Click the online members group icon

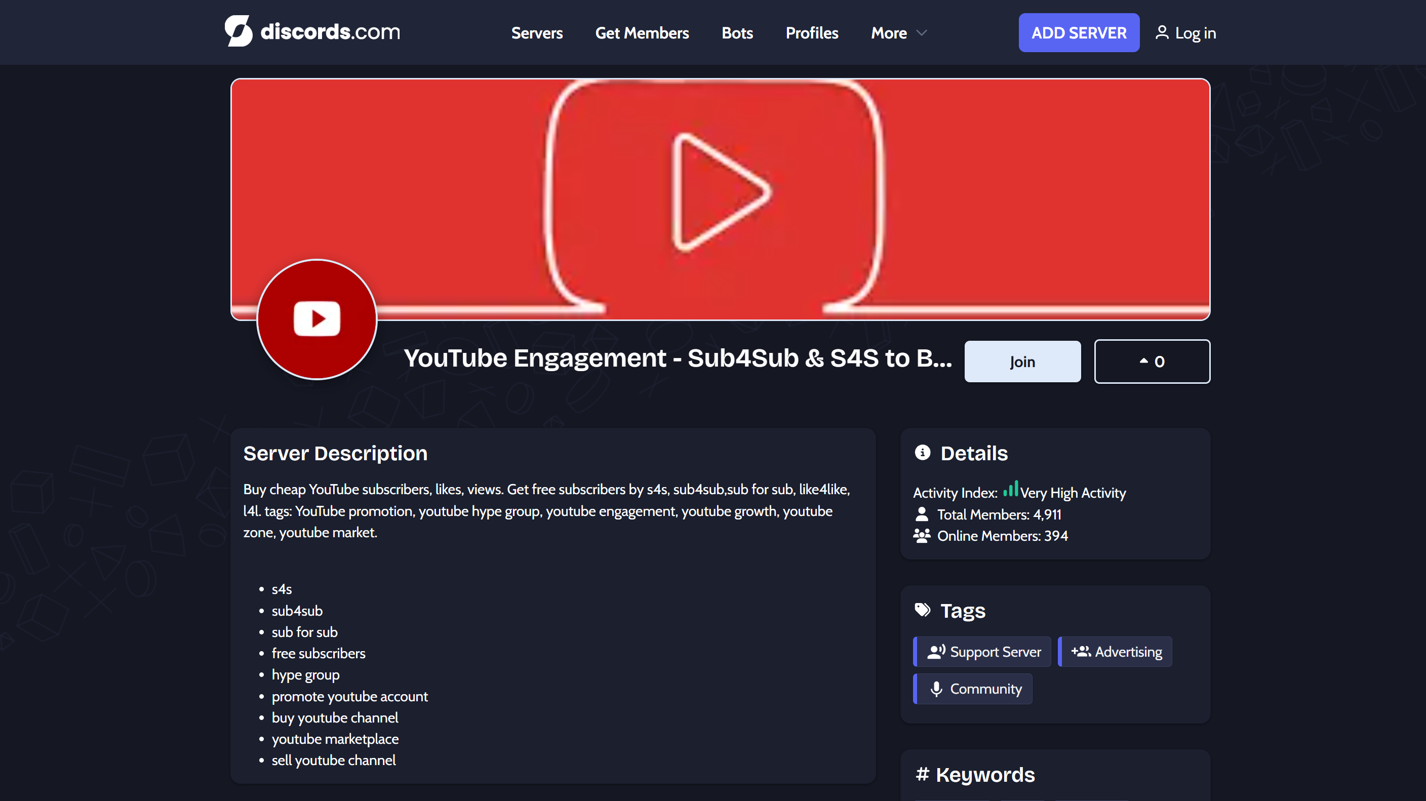[921, 535]
